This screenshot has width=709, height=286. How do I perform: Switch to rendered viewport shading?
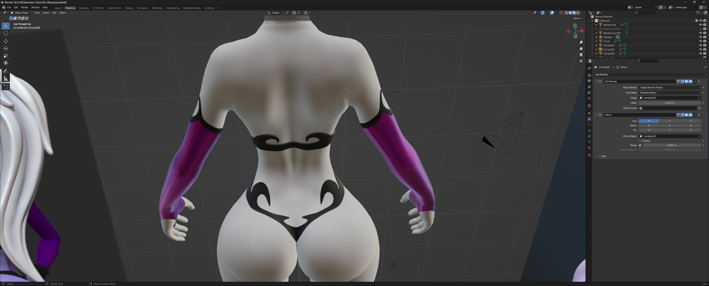(578, 13)
